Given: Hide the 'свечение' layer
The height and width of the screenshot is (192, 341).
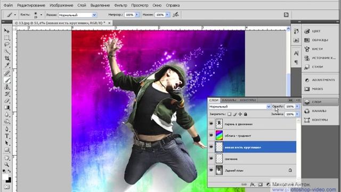Looking at the screenshot, I should [211, 158].
